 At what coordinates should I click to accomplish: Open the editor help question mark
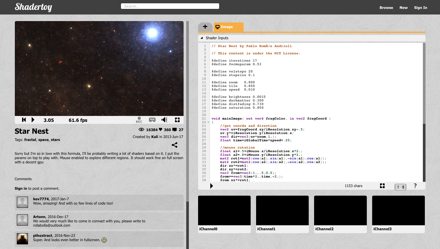coord(415,186)
